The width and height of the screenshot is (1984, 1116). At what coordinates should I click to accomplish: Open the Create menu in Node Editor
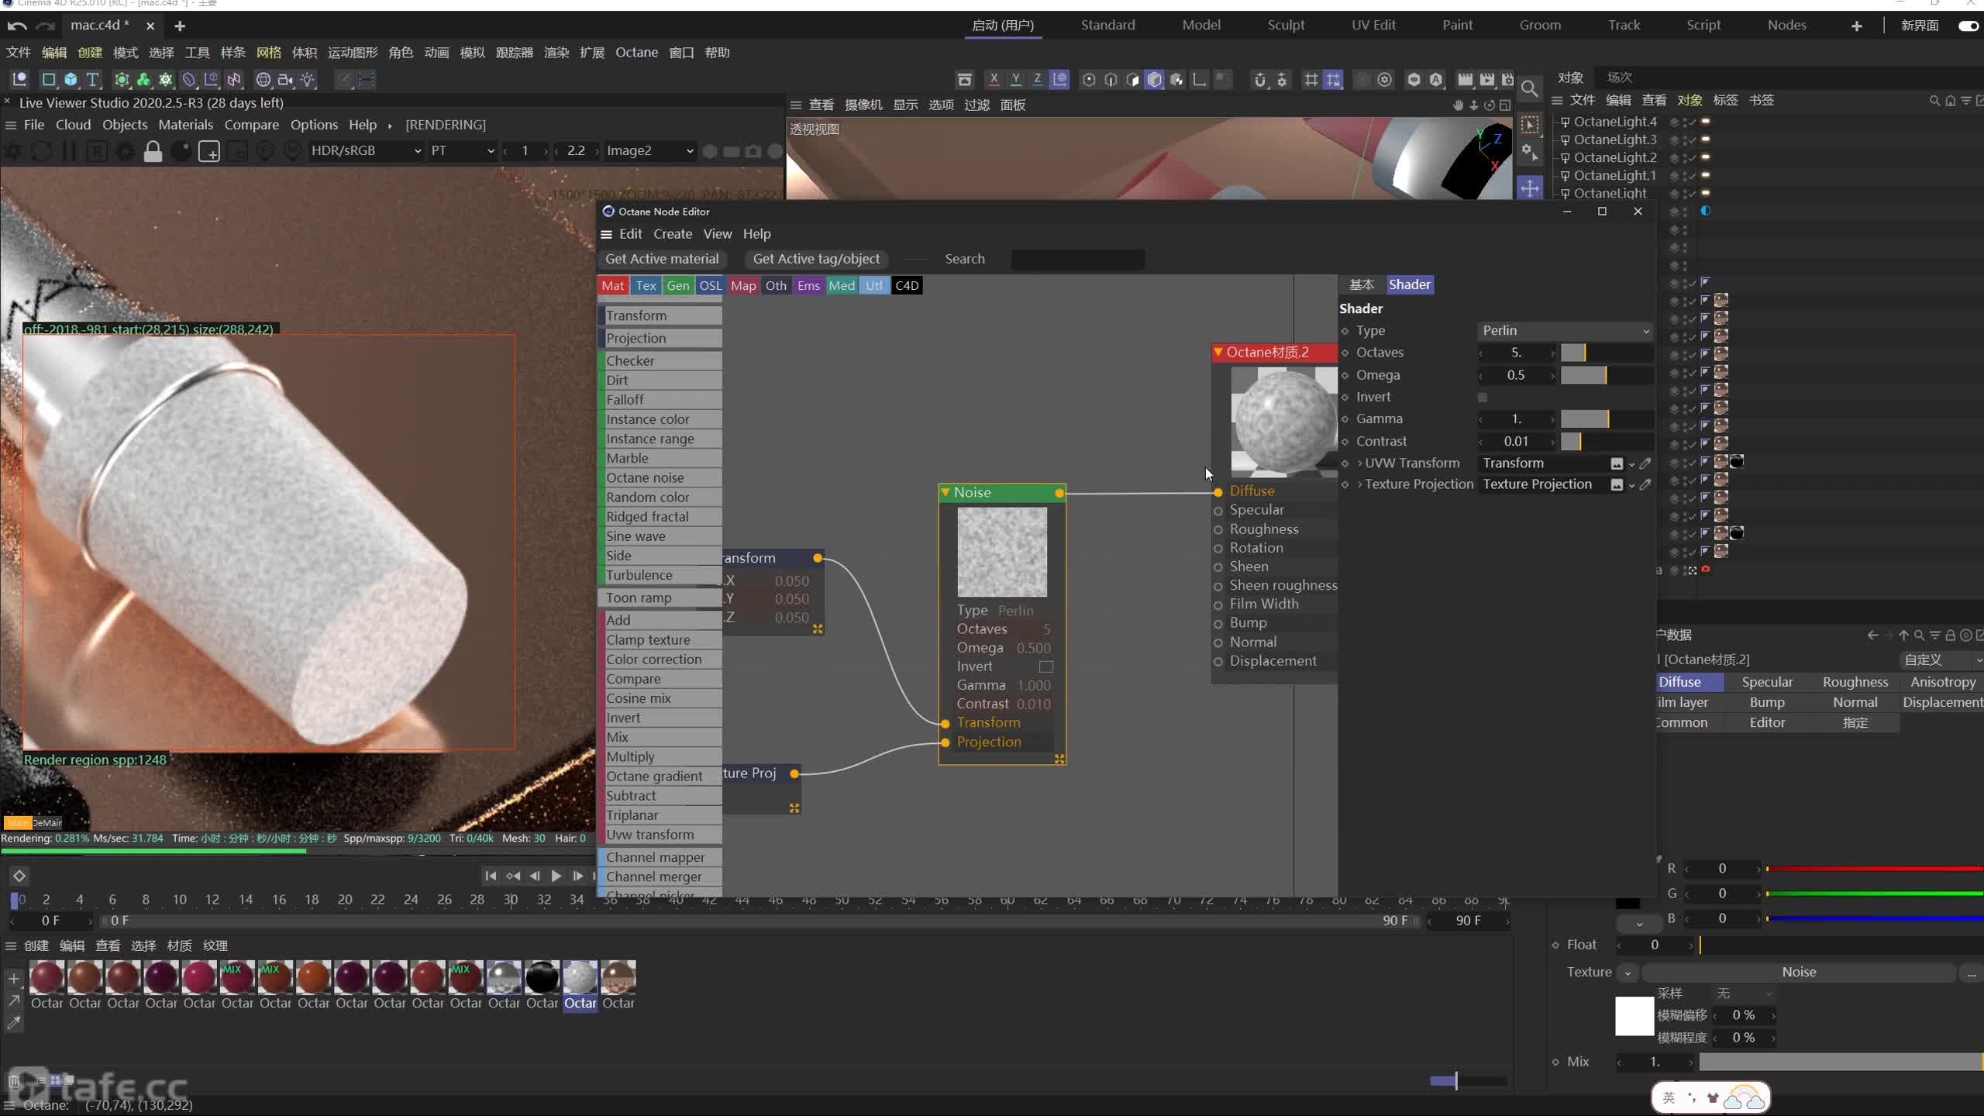(x=672, y=234)
